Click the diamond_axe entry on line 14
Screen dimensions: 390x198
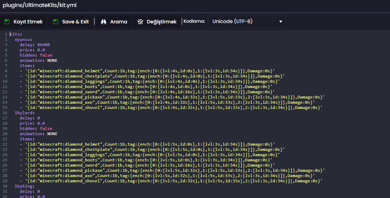click(167, 102)
